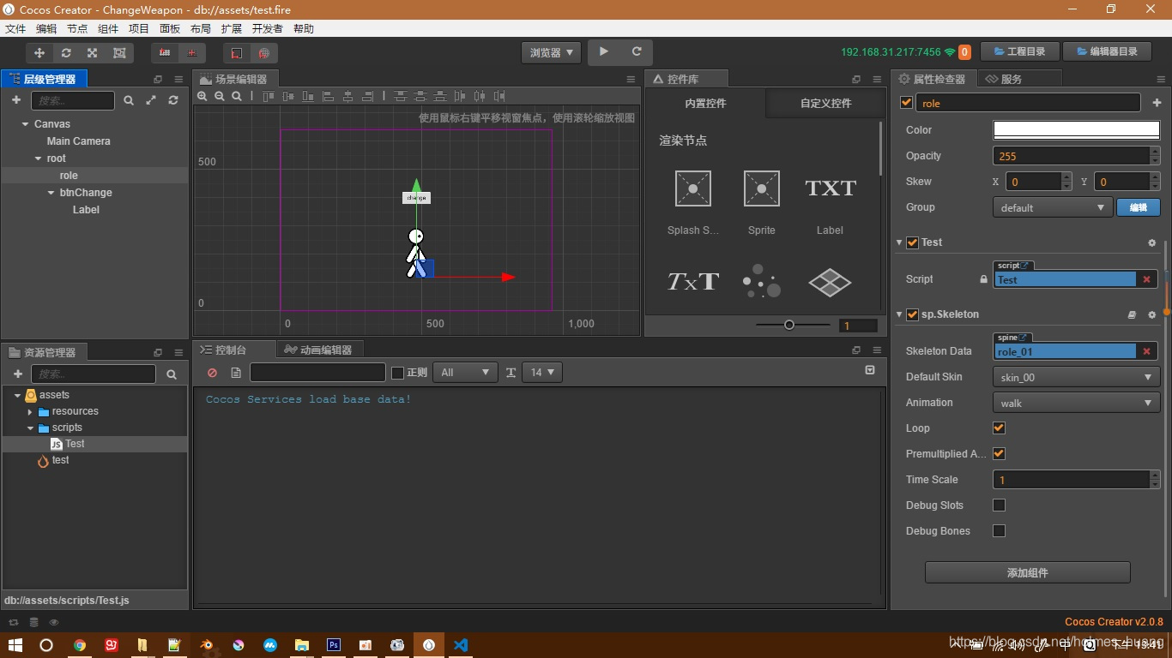Image resolution: width=1172 pixels, height=658 pixels.
Task: Clear the console log
Action: (x=212, y=373)
